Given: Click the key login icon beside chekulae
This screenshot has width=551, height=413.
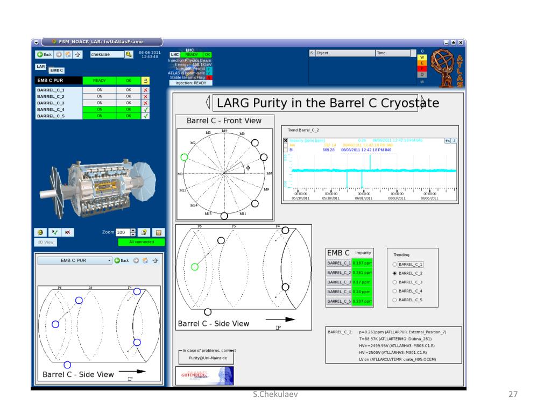Looking at the screenshot, I should coord(129,54).
